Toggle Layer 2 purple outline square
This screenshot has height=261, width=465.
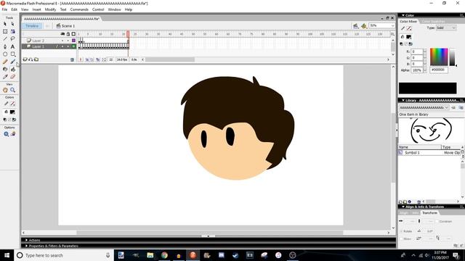(x=73, y=41)
